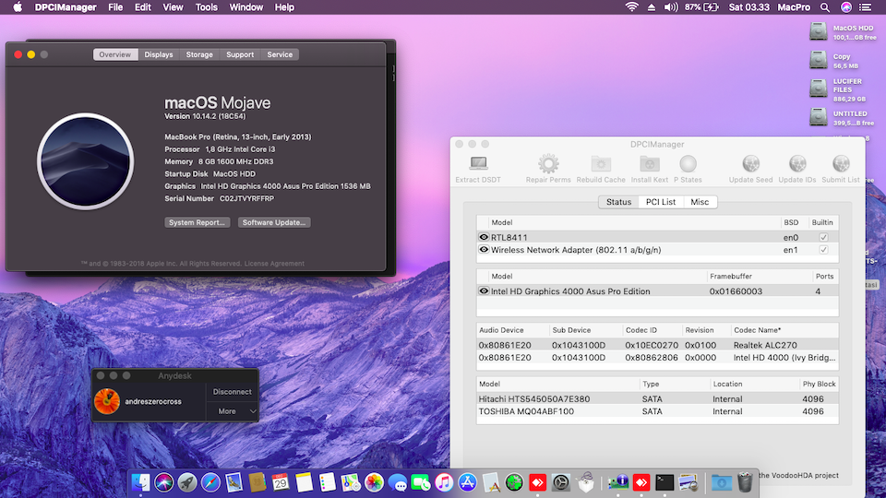The width and height of the screenshot is (886, 498).
Task: Toggle Builtin checkbox for en1 row
Action: pos(823,250)
